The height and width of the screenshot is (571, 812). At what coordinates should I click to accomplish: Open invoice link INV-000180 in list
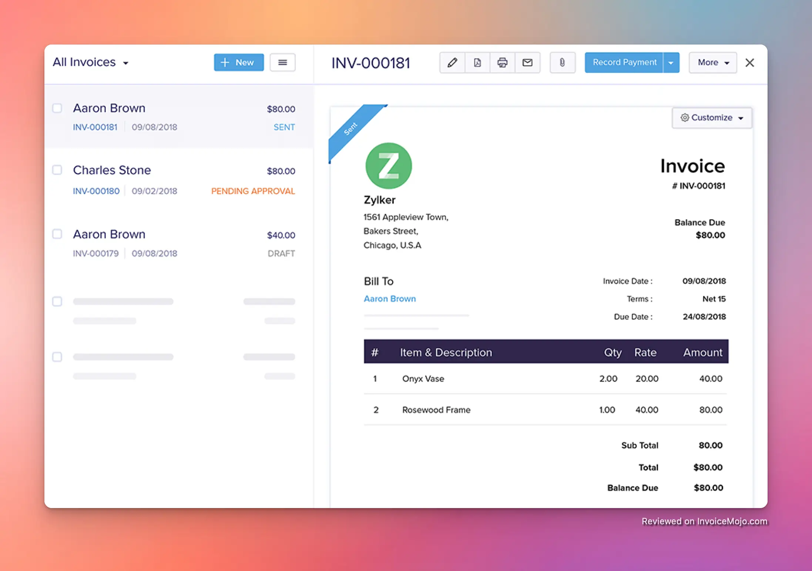click(96, 191)
